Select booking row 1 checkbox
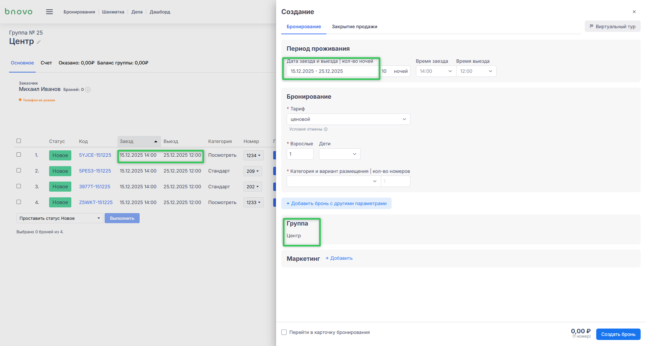The width and height of the screenshot is (646, 346). [19, 155]
